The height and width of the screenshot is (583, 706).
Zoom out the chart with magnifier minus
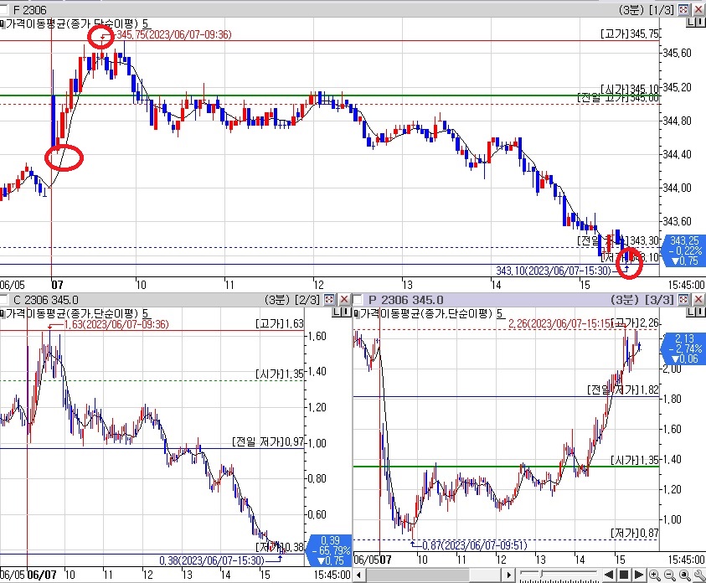coord(669,575)
